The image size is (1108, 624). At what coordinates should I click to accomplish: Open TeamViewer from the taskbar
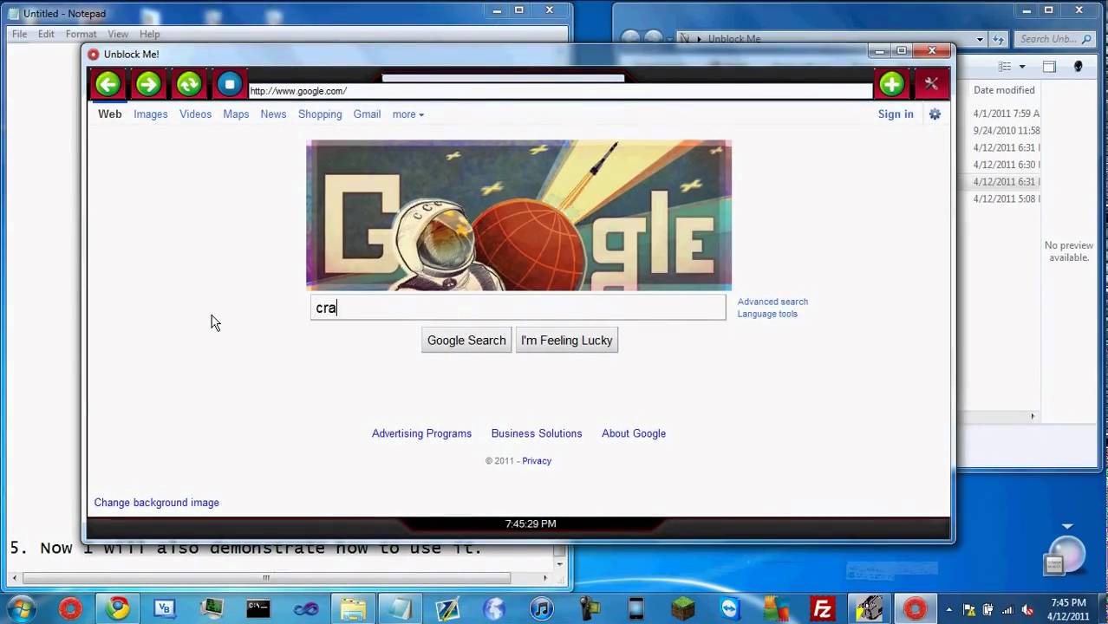tap(730, 609)
